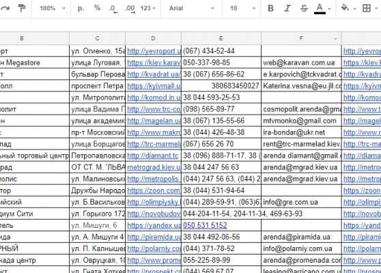381x273 pixels.
Task: Apply percent format with % button
Action: [x=97, y=8]
